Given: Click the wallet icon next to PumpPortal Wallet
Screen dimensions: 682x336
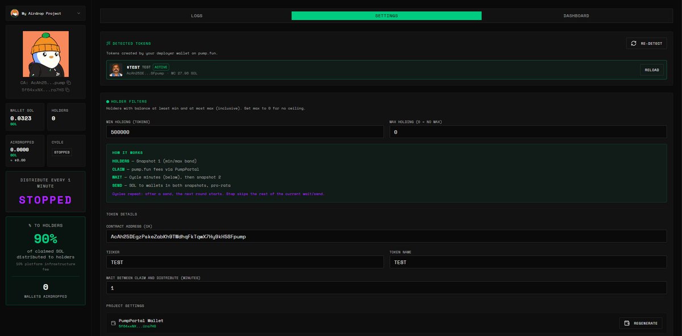Looking at the screenshot, I should 114,323.
